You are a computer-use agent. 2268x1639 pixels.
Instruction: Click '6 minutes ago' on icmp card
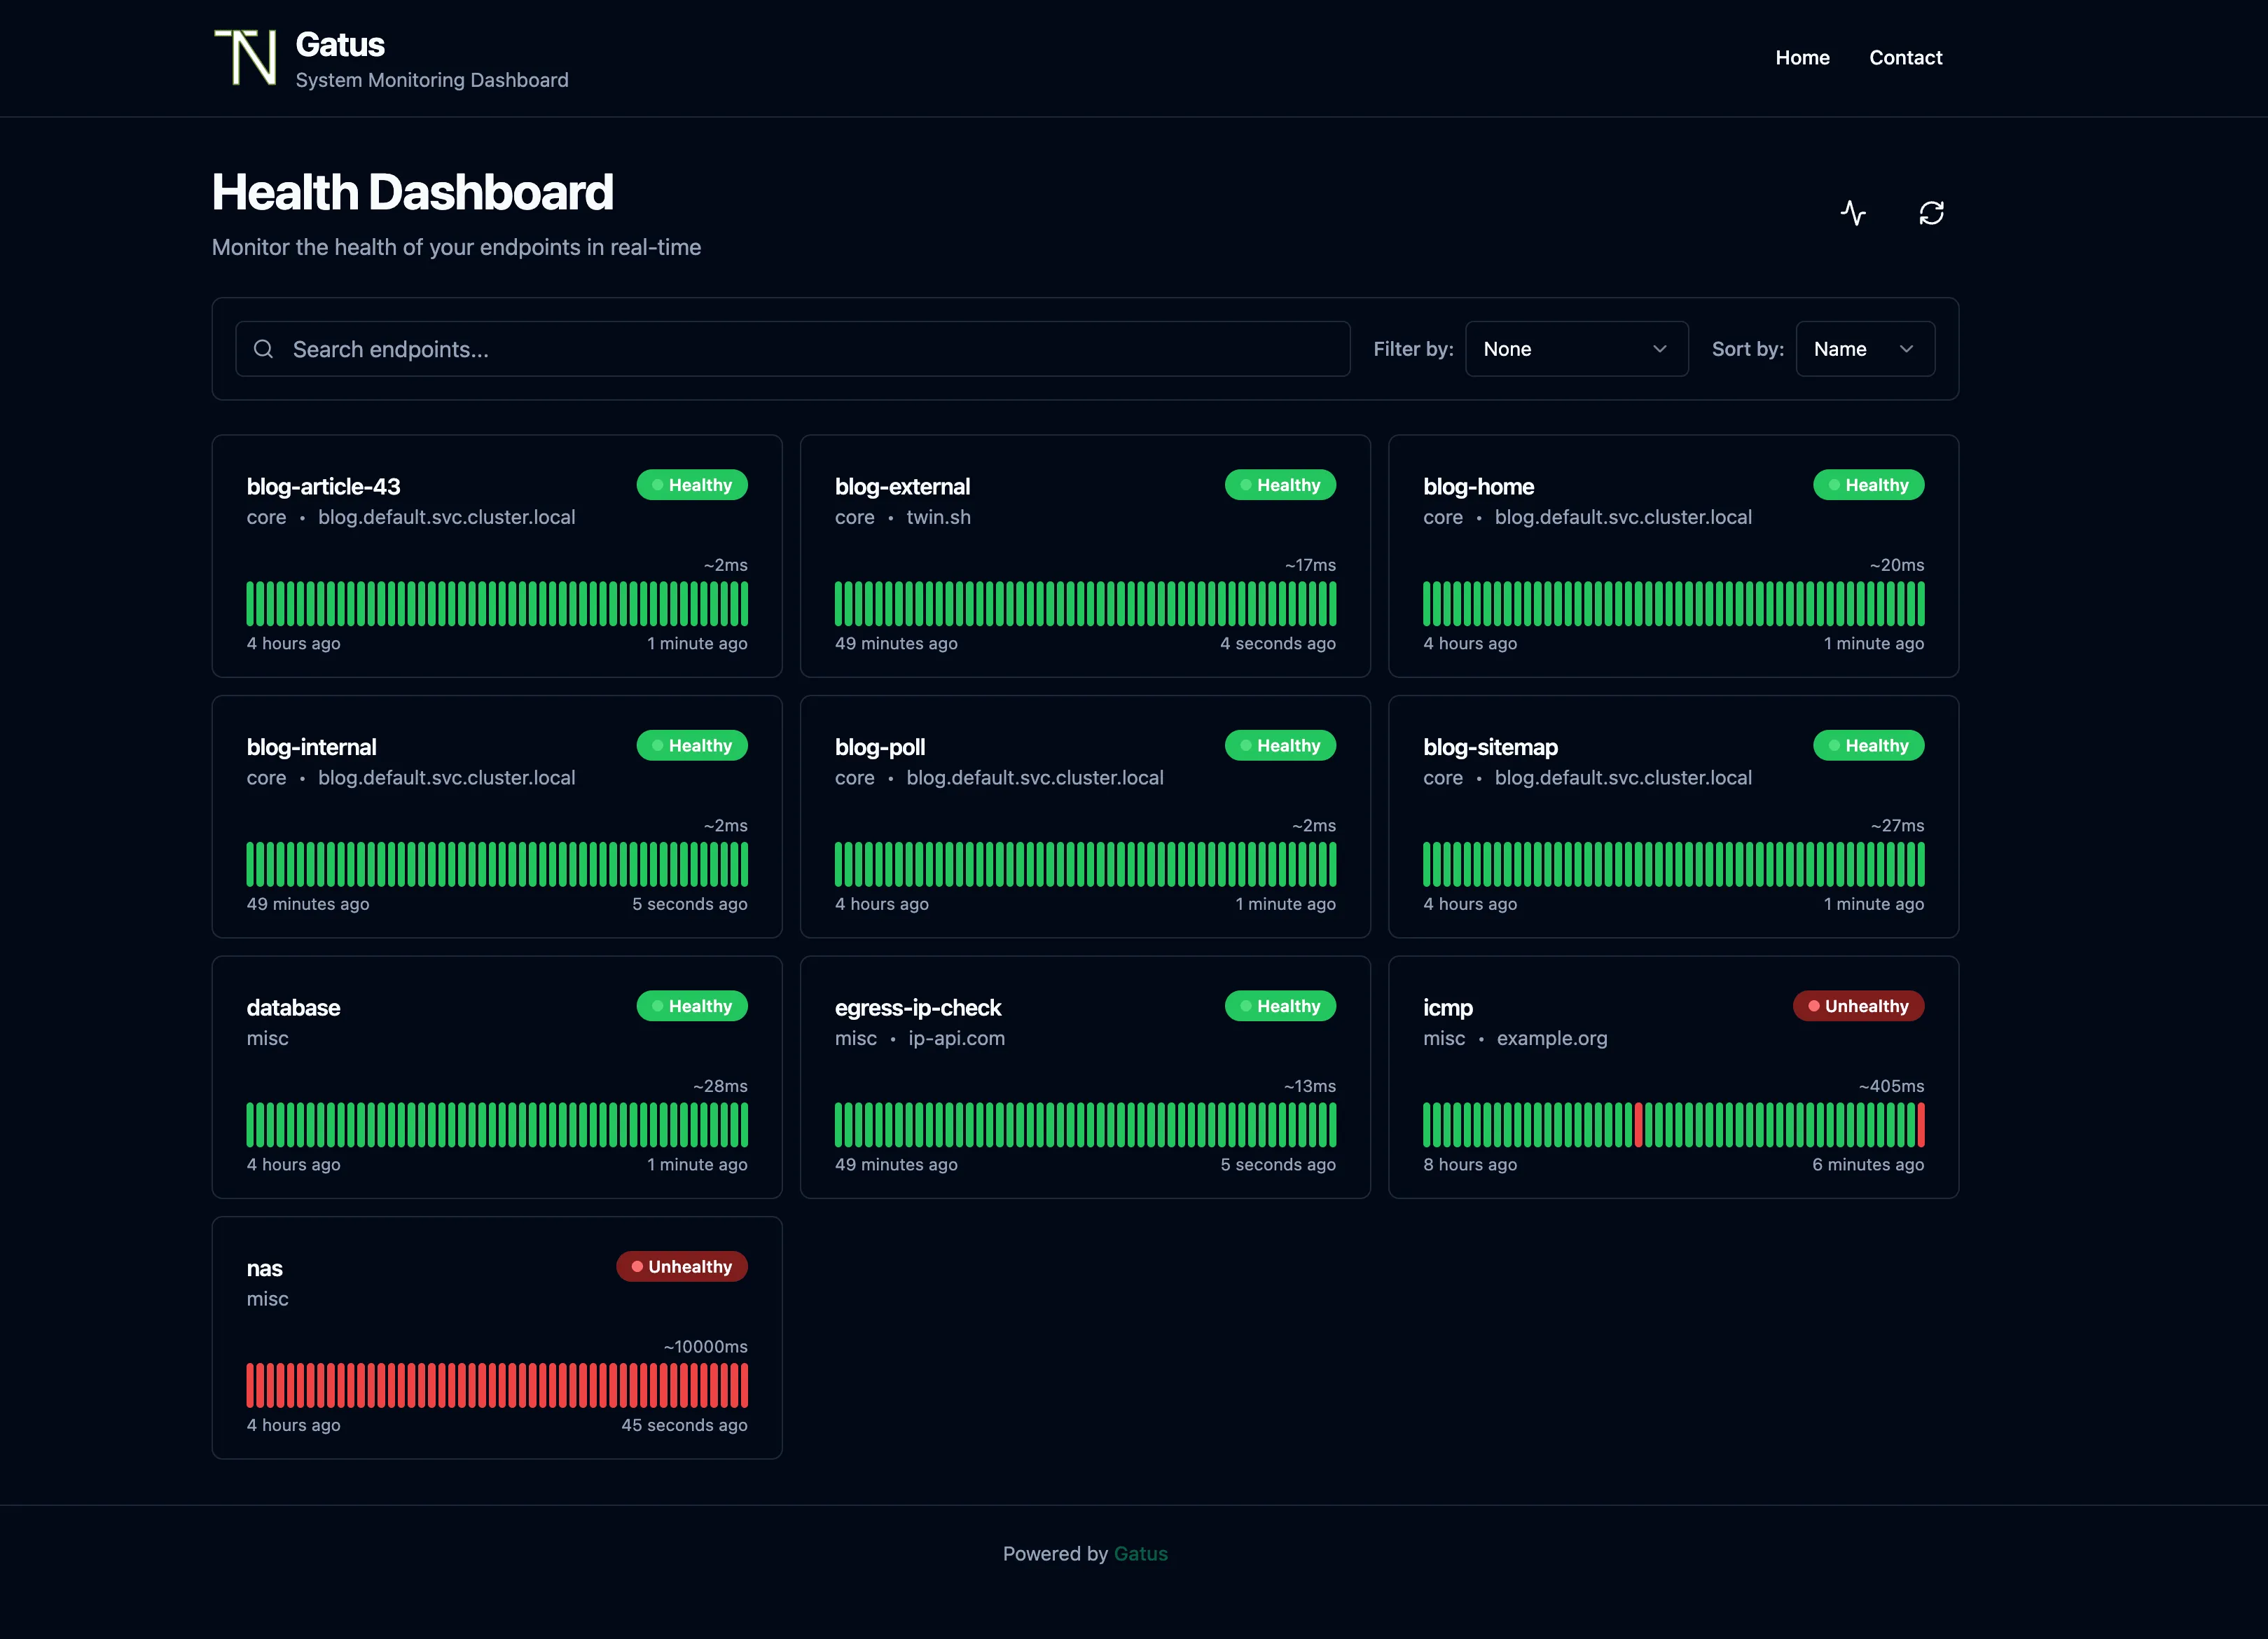pos(1868,1165)
